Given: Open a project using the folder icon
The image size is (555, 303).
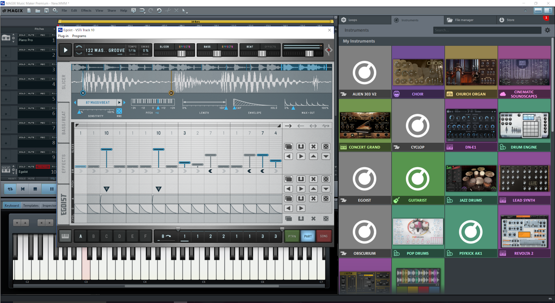Looking at the screenshot, I should coord(38,11).
